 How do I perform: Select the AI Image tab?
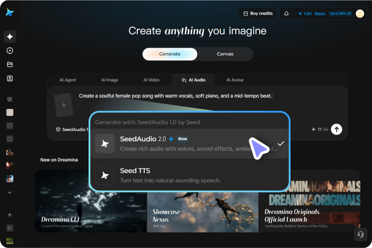click(110, 80)
